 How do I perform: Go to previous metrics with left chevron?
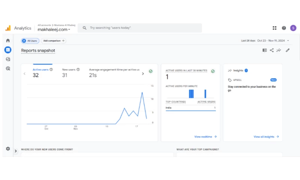pos(24,73)
